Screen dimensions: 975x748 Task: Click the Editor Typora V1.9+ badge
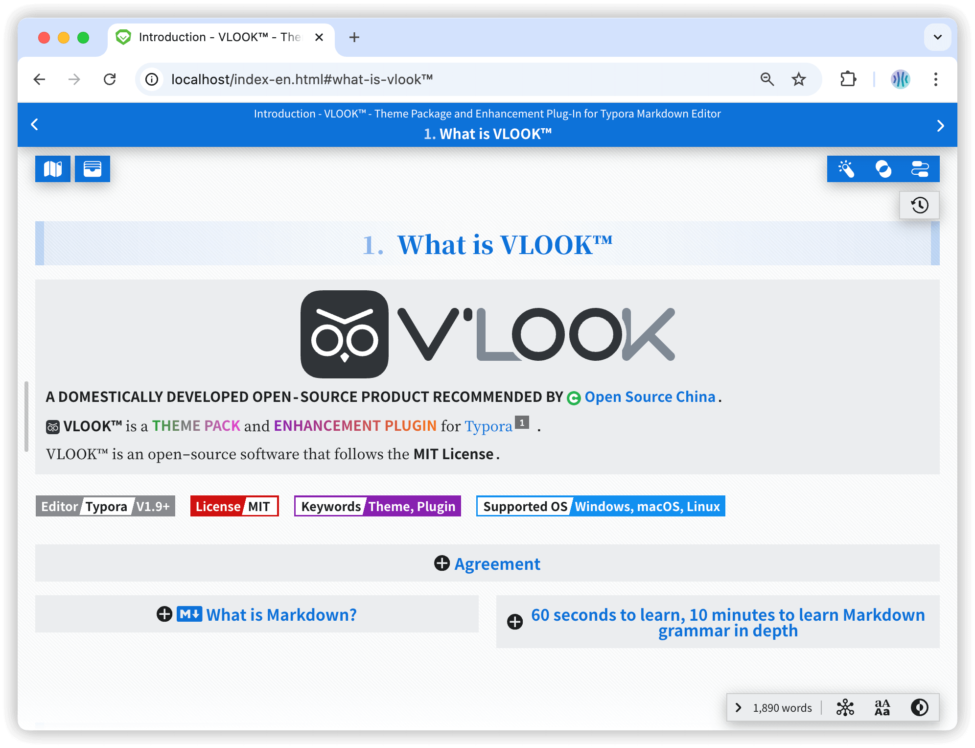pyautogui.click(x=105, y=506)
